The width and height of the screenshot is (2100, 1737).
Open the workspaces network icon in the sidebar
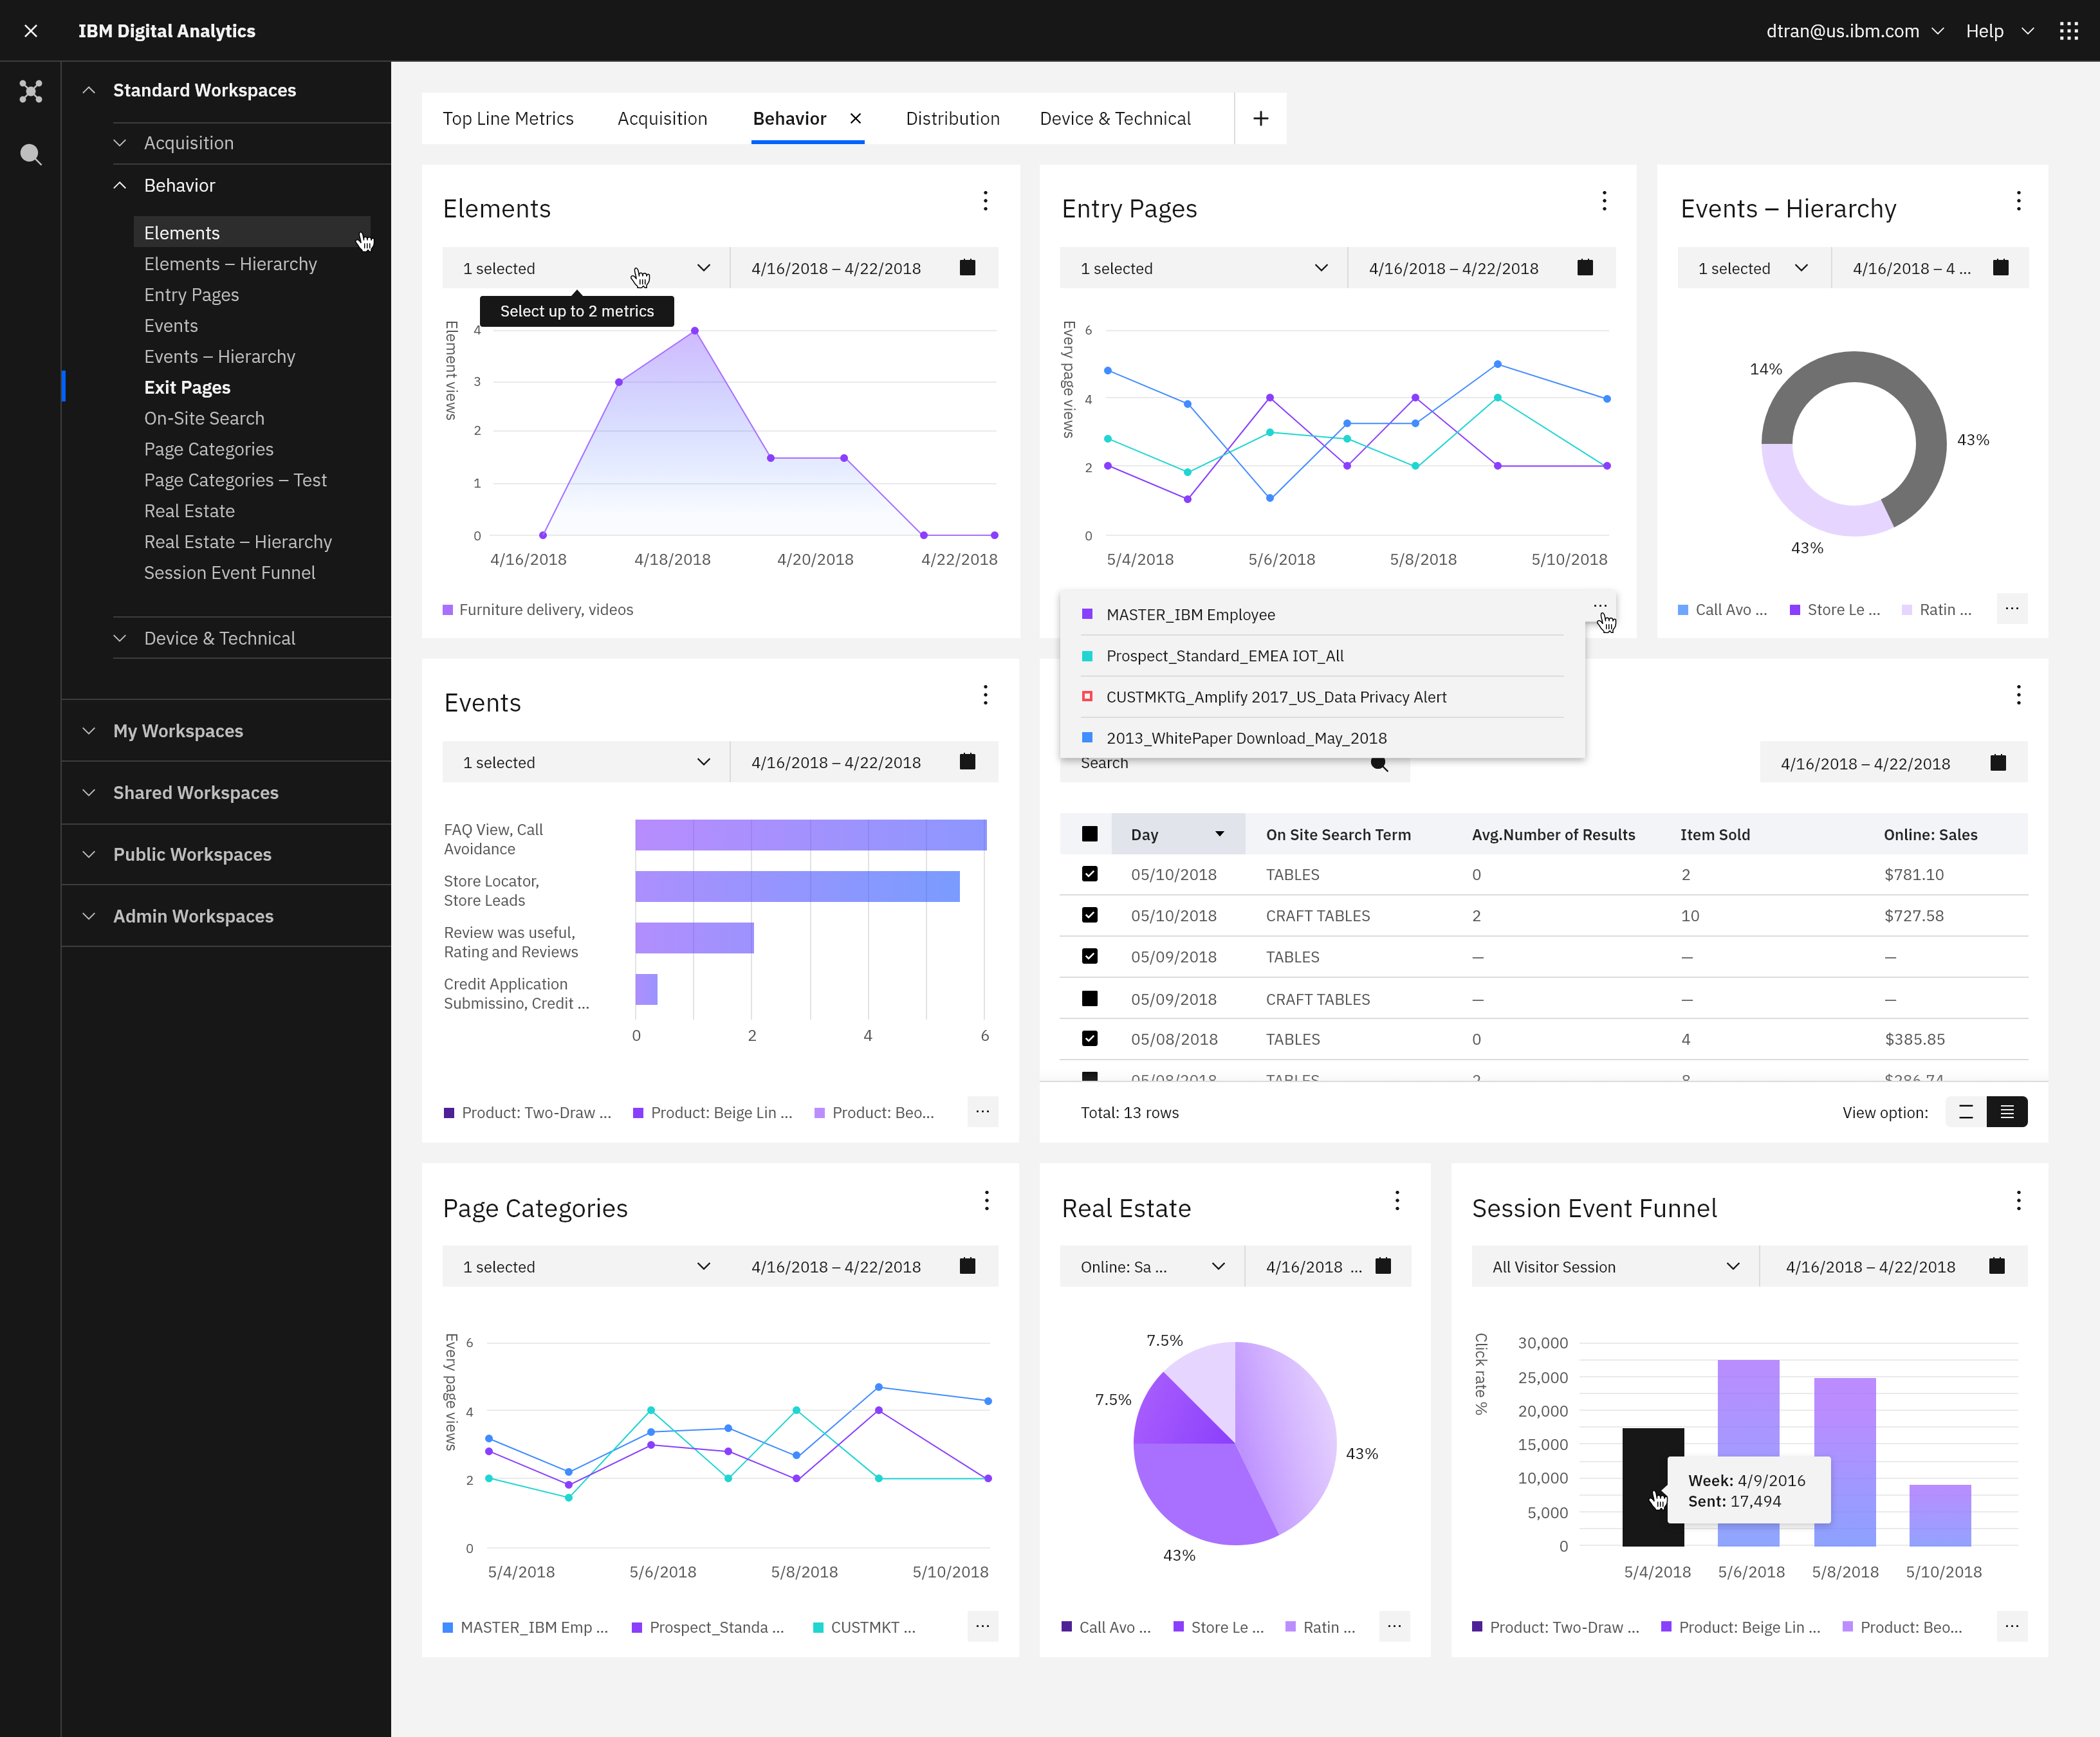point(31,91)
